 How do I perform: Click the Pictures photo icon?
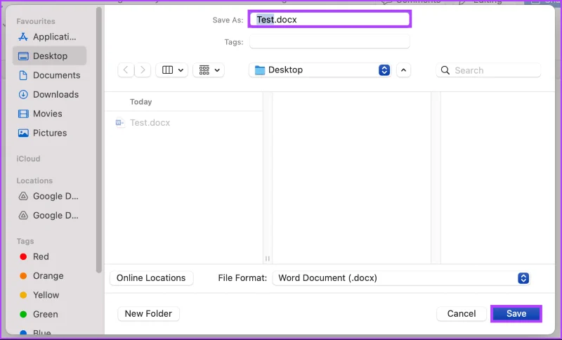tap(23, 133)
